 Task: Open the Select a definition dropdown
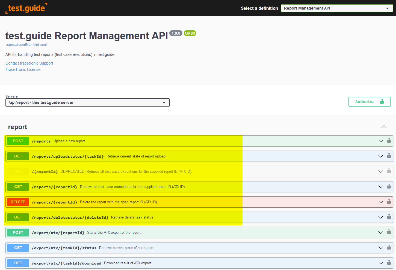(336, 8)
